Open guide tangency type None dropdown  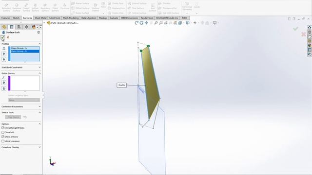tap(24, 100)
